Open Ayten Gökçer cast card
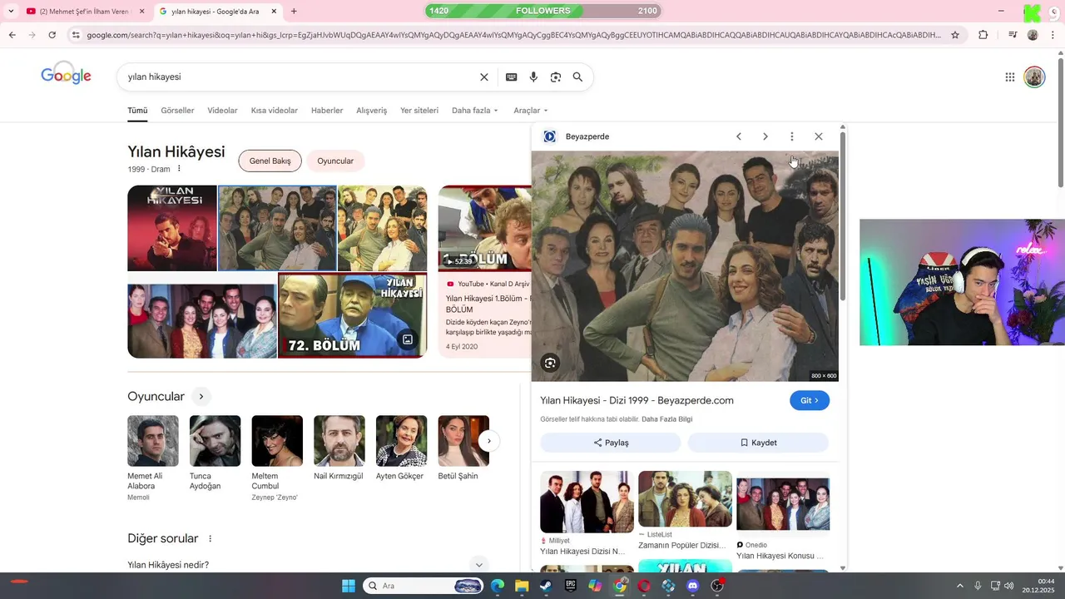Image resolution: width=1065 pixels, height=599 pixels. pos(401,448)
